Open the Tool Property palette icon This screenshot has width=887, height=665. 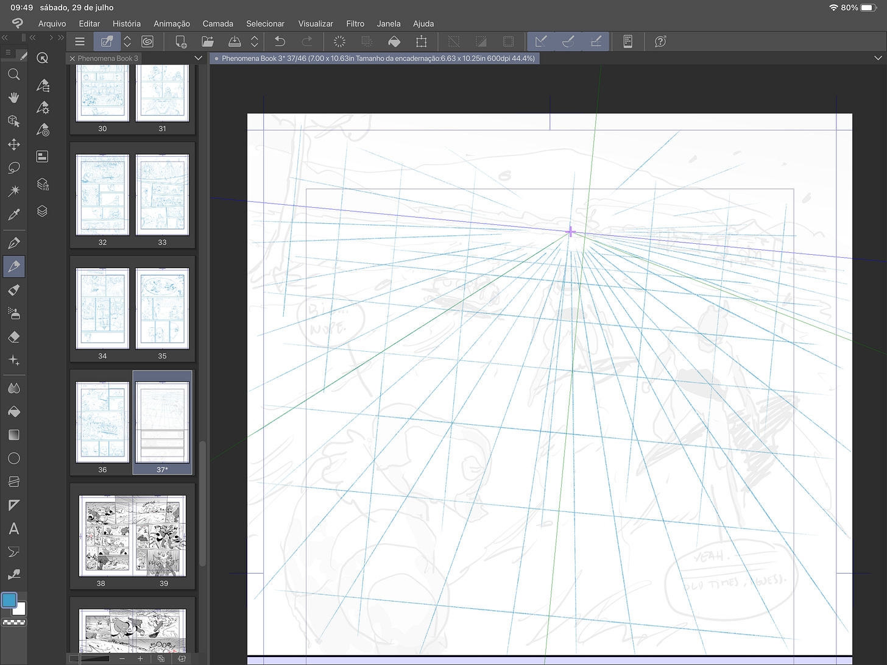click(x=42, y=107)
